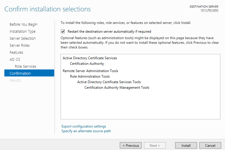225x150 pixels.
Task: Uncheck automatic restart of destination server
Action: click(63, 32)
